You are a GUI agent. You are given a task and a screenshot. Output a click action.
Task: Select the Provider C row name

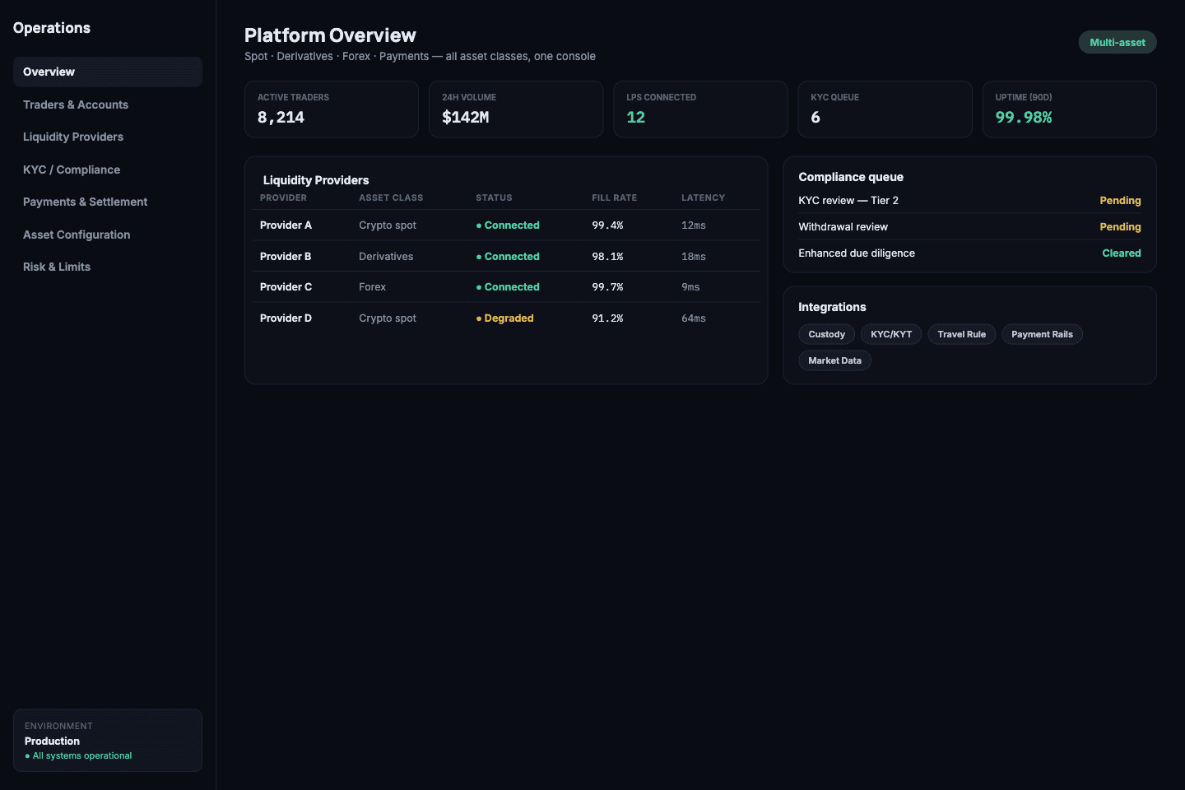[286, 287]
